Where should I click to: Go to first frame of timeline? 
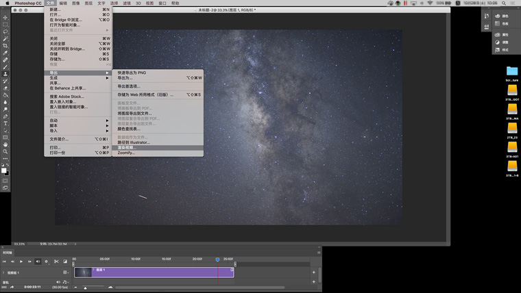pos(4,262)
